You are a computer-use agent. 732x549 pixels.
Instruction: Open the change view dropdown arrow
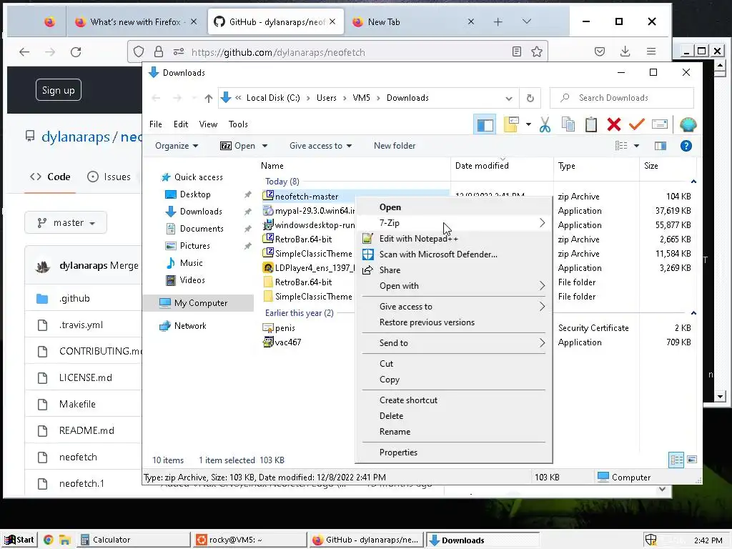636,146
